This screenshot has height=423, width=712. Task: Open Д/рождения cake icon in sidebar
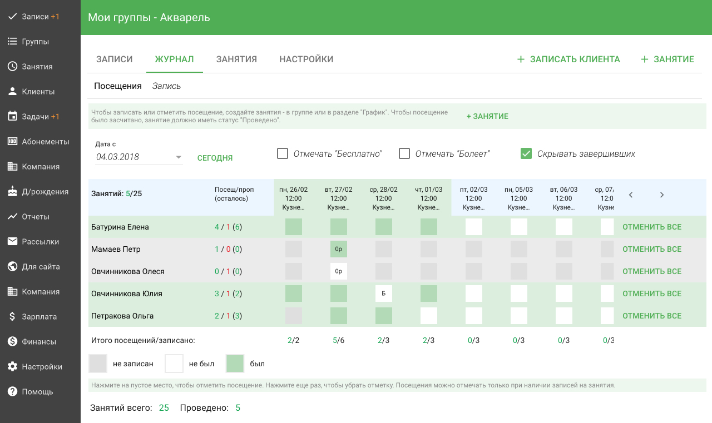[x=12, y=192]
